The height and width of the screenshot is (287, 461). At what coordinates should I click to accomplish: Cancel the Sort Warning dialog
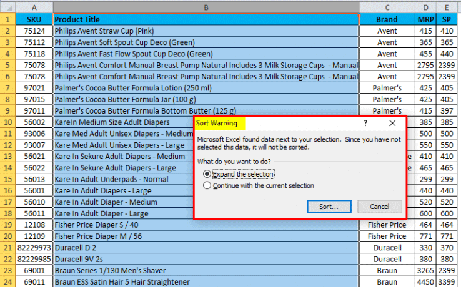coord(379,206)
